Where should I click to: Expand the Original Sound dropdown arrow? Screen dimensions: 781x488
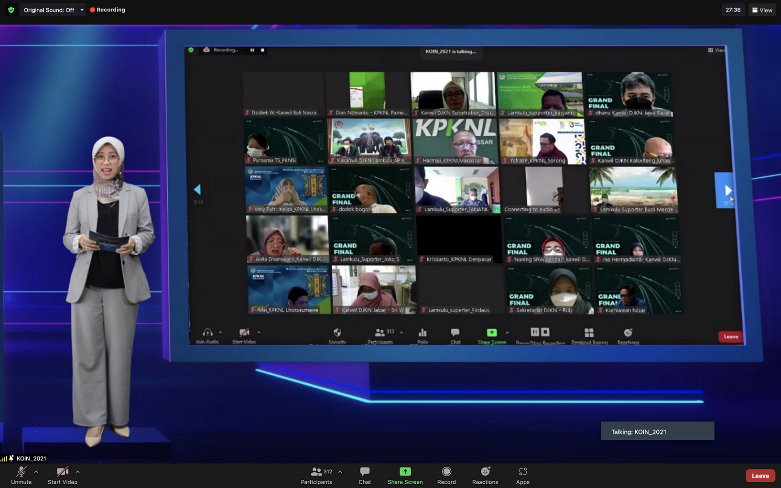tap(82, 10)
